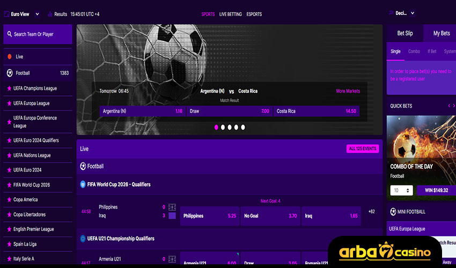Switch to the Live Betting tab
The image size is (456, 268).
(x=231, y=14)
